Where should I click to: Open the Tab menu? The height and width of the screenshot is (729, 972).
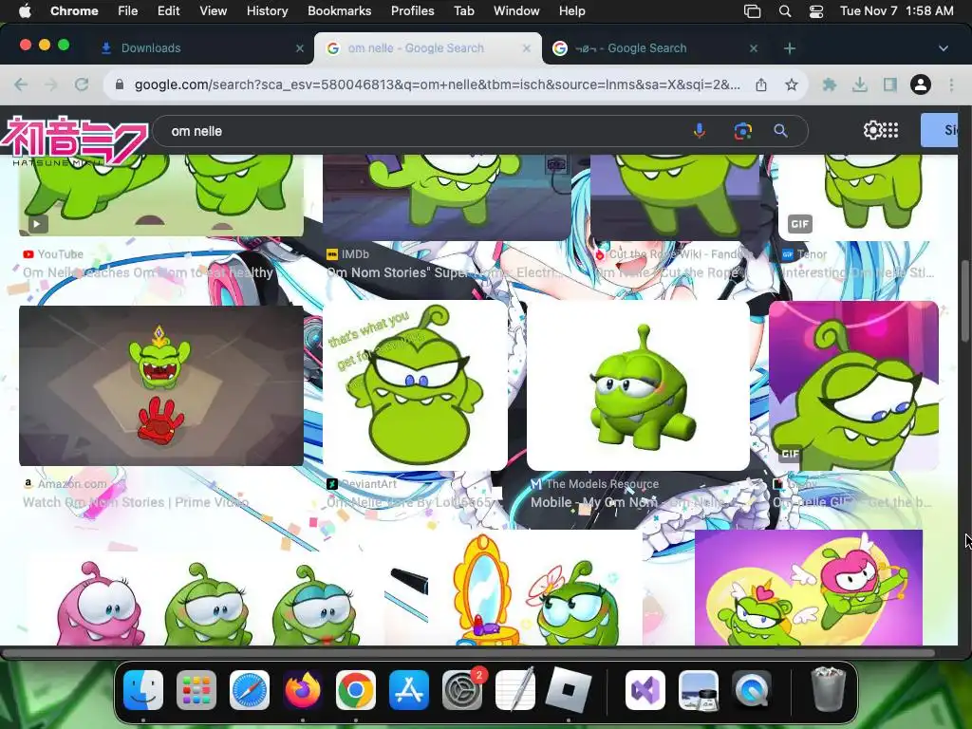point(463,11)
